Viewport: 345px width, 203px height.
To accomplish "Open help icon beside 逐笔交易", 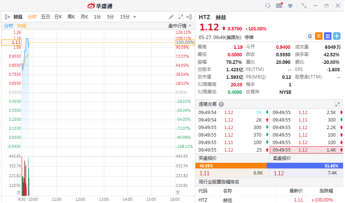I will 221,104.
